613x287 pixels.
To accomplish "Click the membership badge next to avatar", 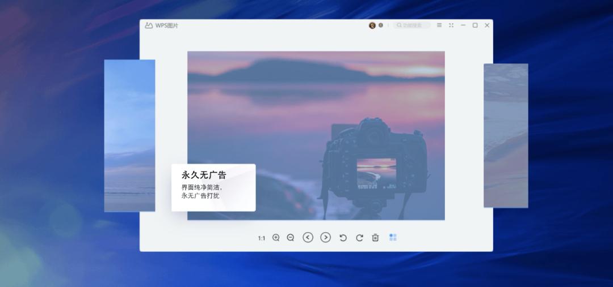I will 381,25.
